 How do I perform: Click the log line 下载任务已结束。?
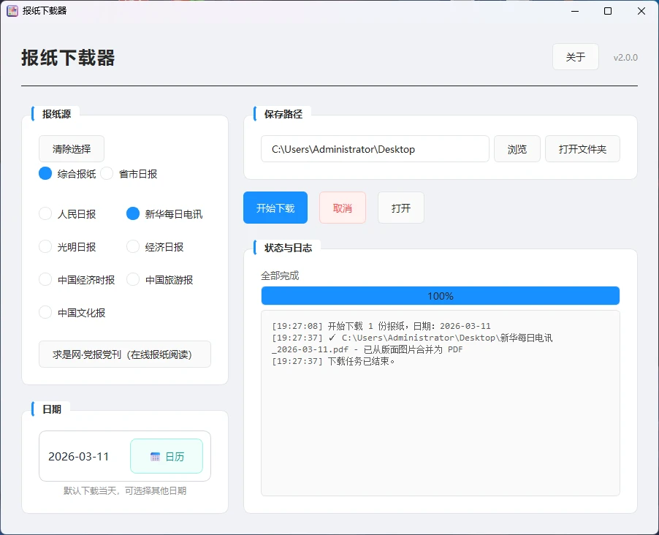333,361
